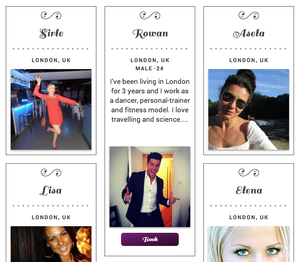
Task: Click the swirl ornament above Rowan
Action: (x=150, y=16)
